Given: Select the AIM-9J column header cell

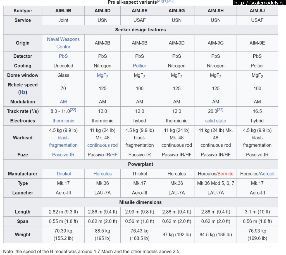Looking at the screenshot, I should point(257,11).
